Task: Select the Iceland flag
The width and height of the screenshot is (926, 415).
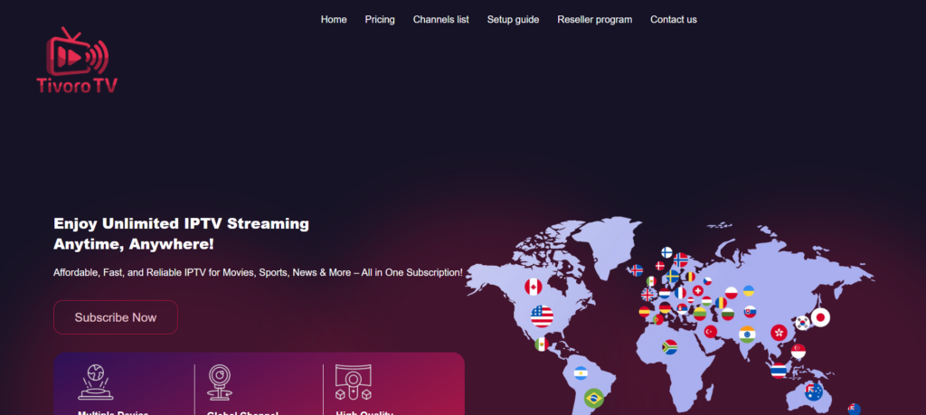Action: click(x=637, y=270)
